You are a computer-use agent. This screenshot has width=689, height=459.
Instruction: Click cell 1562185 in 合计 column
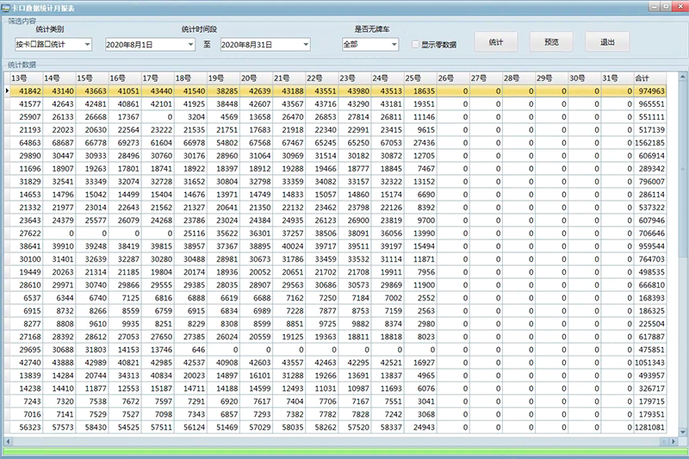click(x=649, y=142)
